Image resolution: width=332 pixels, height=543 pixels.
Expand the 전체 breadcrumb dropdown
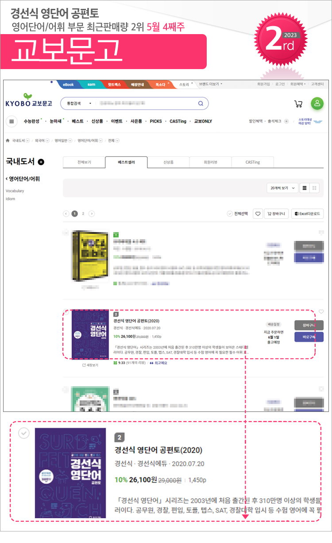click(117, 141)
